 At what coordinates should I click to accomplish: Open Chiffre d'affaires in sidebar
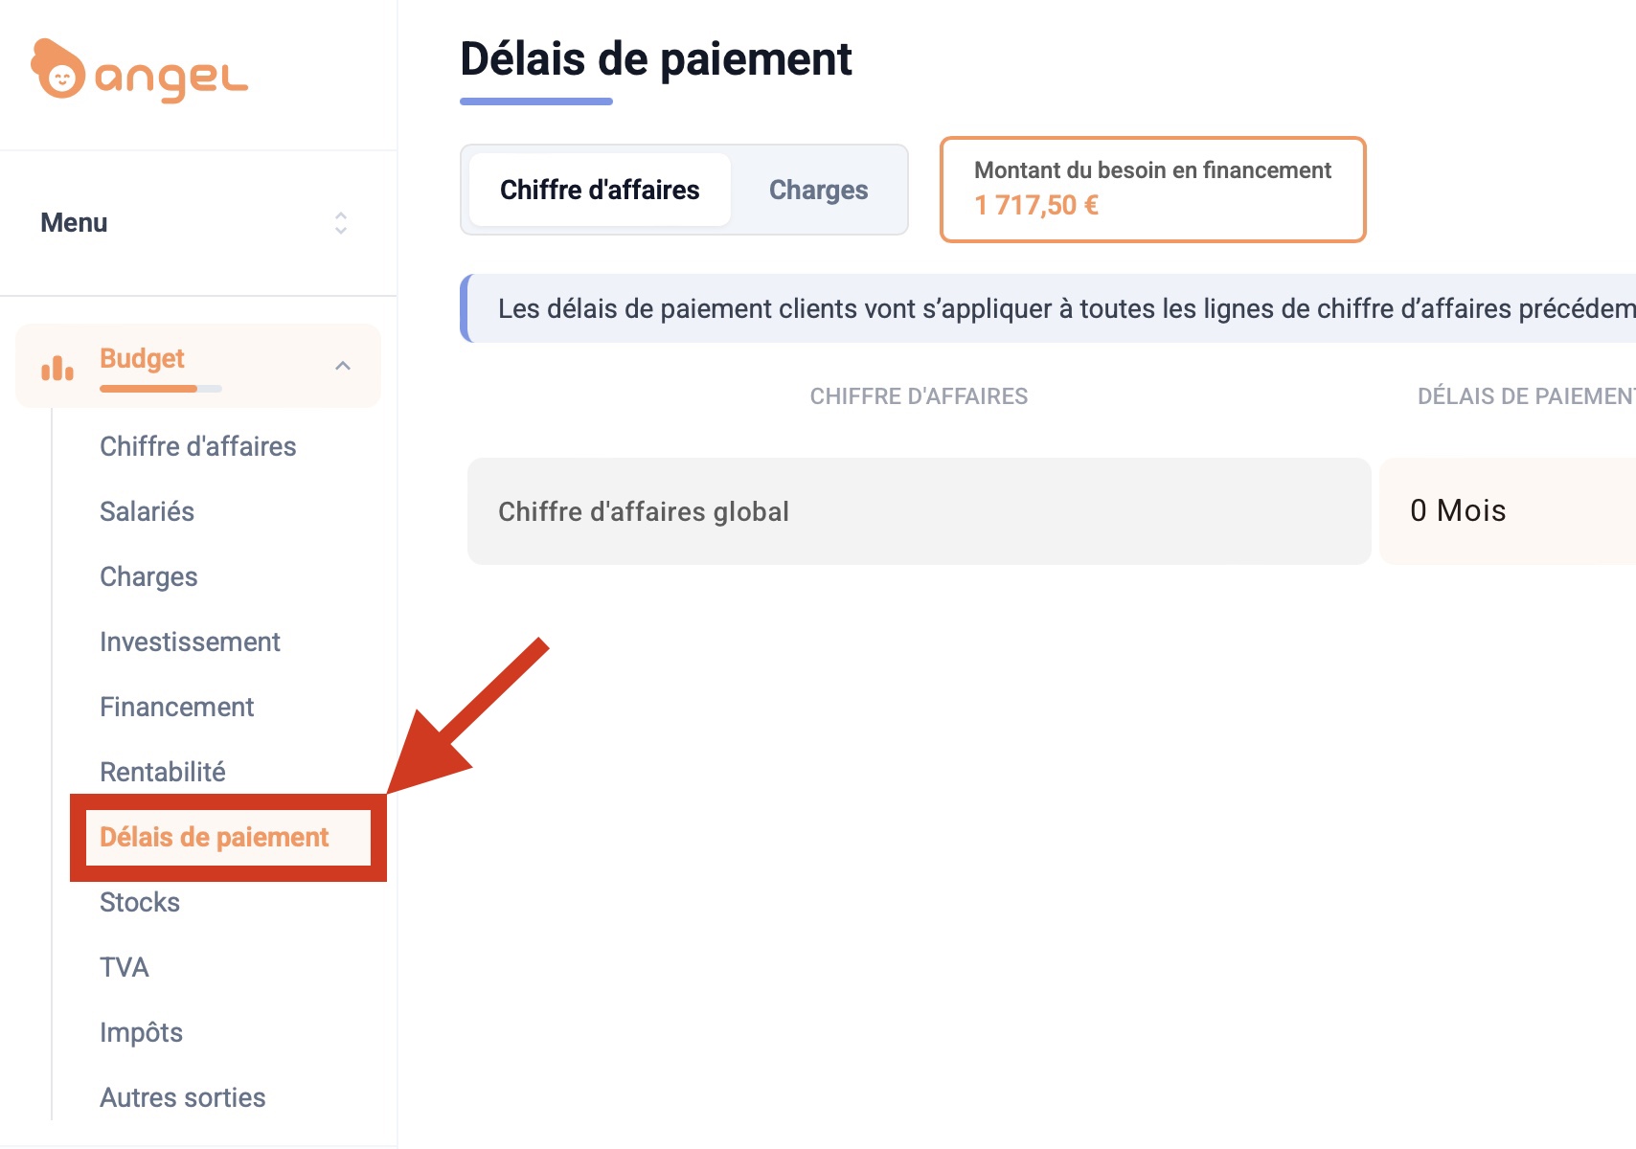pos(198,446)
